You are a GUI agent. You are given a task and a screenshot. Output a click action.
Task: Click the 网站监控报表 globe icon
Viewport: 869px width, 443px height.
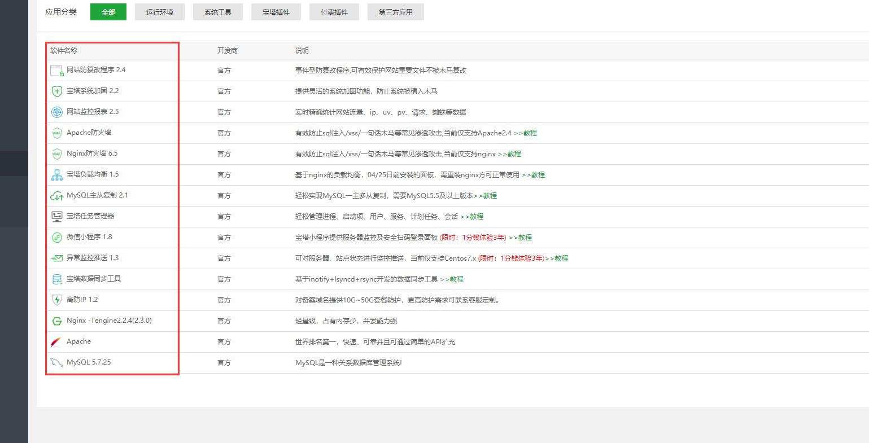[57, 112]
